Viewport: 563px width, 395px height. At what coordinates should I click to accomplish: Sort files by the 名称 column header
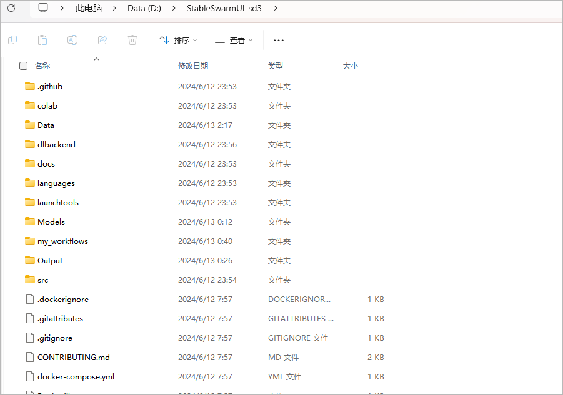(42, 66)
